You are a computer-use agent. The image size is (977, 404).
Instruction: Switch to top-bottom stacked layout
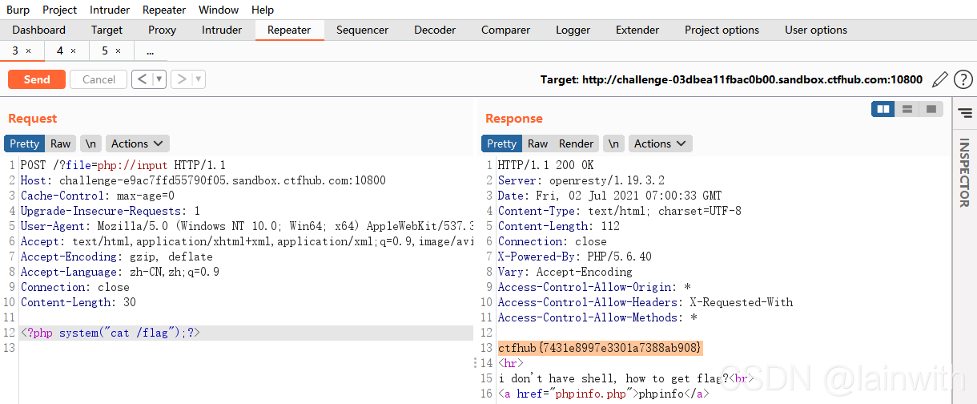point(907,109)
